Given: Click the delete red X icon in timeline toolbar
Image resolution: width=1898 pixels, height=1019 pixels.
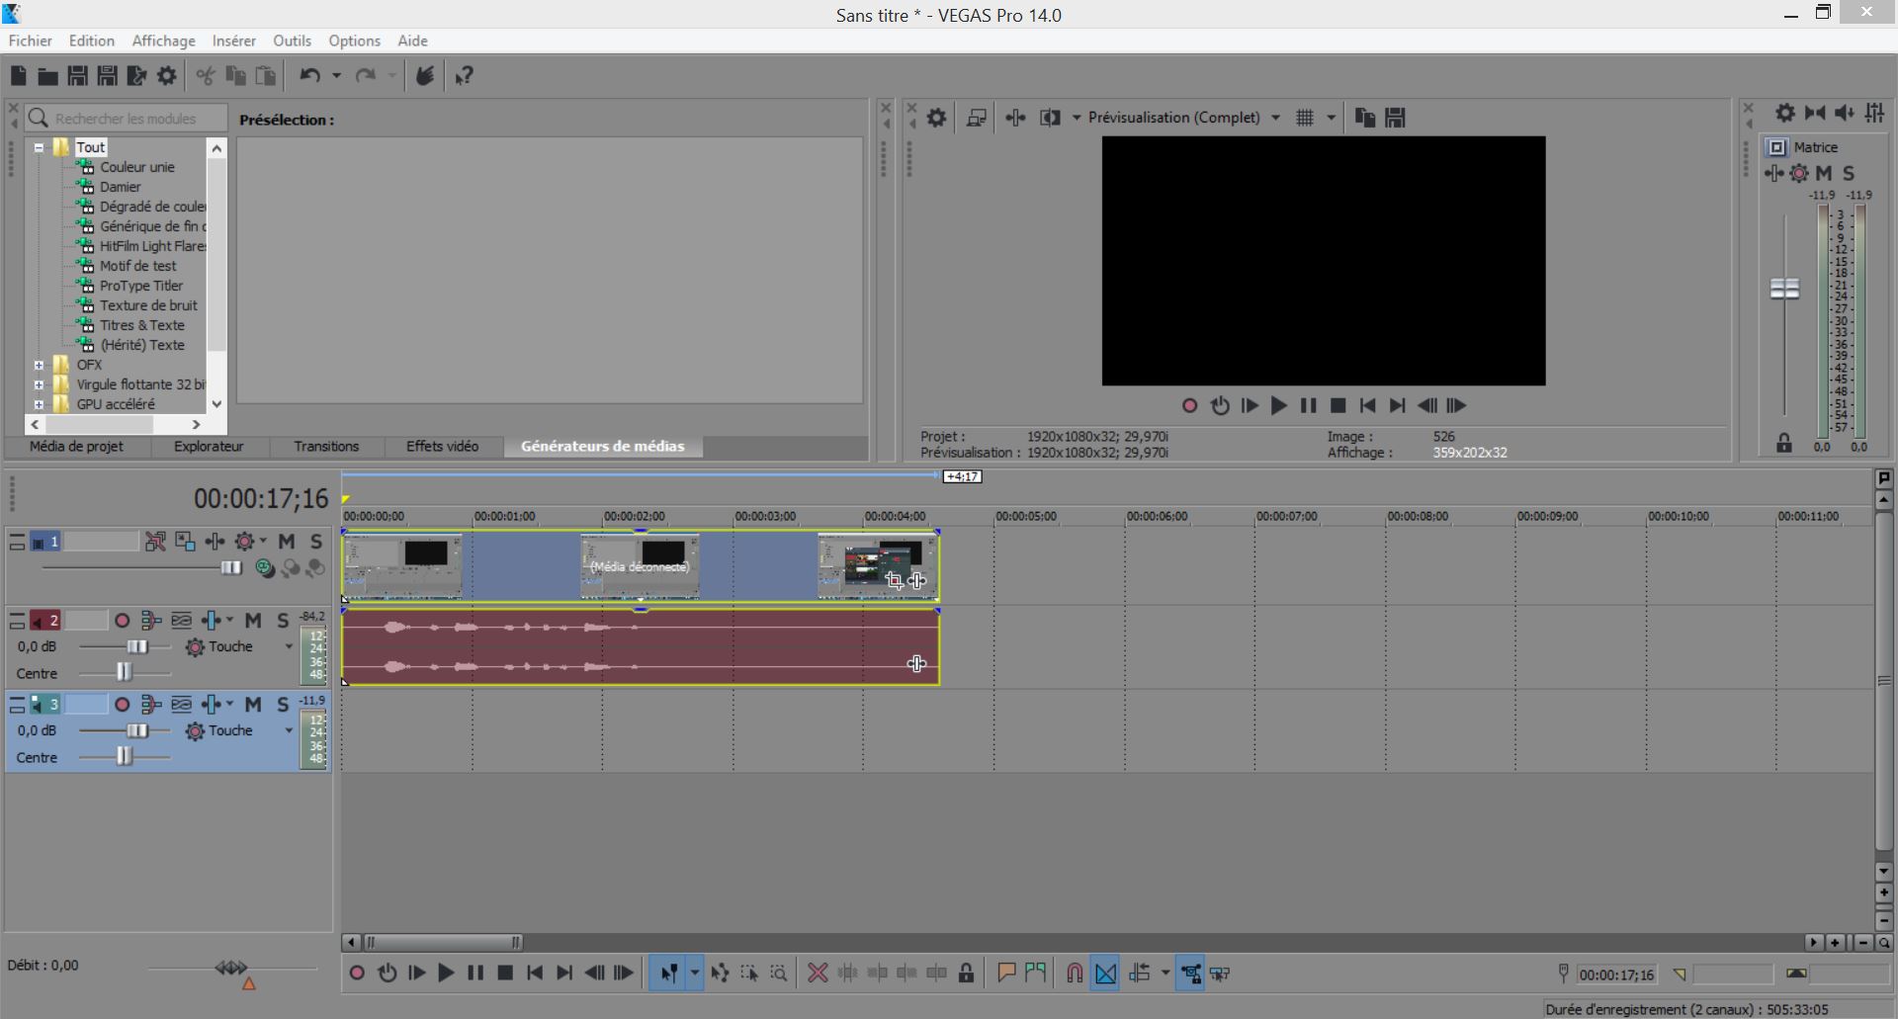Looking at the screenshot, I should (818, 974).
